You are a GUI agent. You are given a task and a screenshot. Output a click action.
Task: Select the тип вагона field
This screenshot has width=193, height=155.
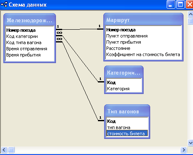127,127
